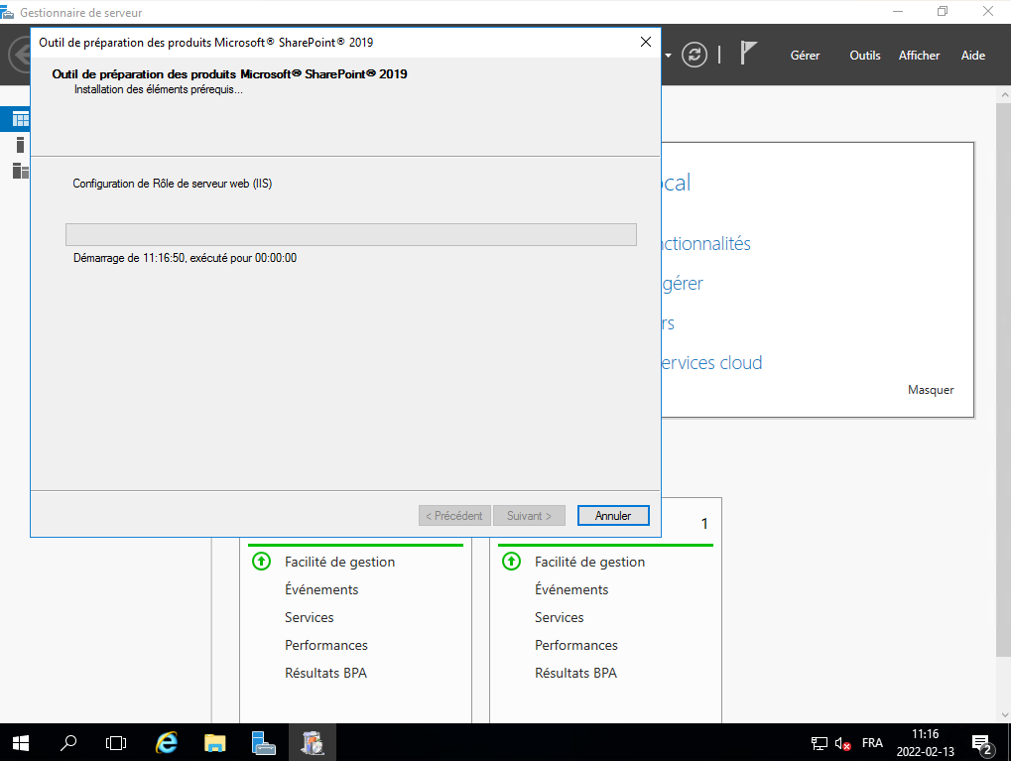Viewport: 1011px width, 761px height.
Task: Click the Masquer link in the welcome tile
Action: coord(930,390)
